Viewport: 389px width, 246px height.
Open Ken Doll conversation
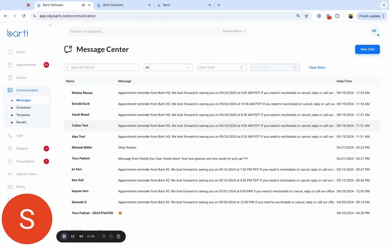click(x=222, y=181)
